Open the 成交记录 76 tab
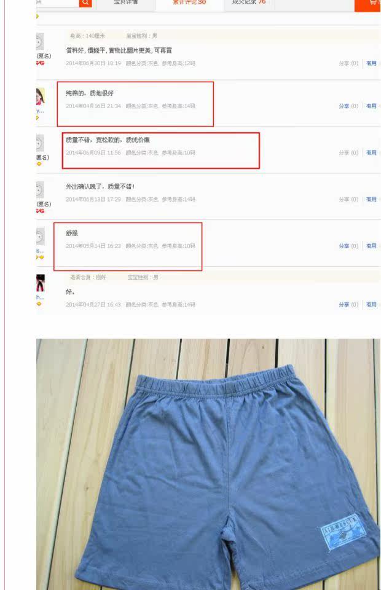This screenshot has width=381, height=590. [x=249, y=4]
